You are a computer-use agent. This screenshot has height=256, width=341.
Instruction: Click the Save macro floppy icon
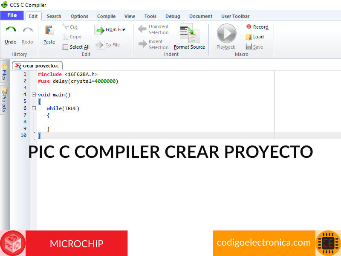click(x=249, y=47)
